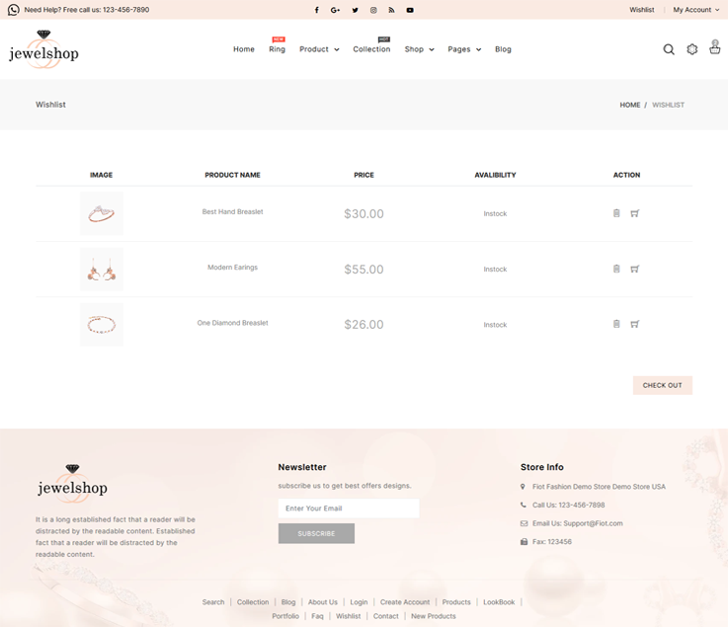The width and height of the screenshot is (728, 627).
Task: Open the settings gear icon in header
Action: [692, 49]
